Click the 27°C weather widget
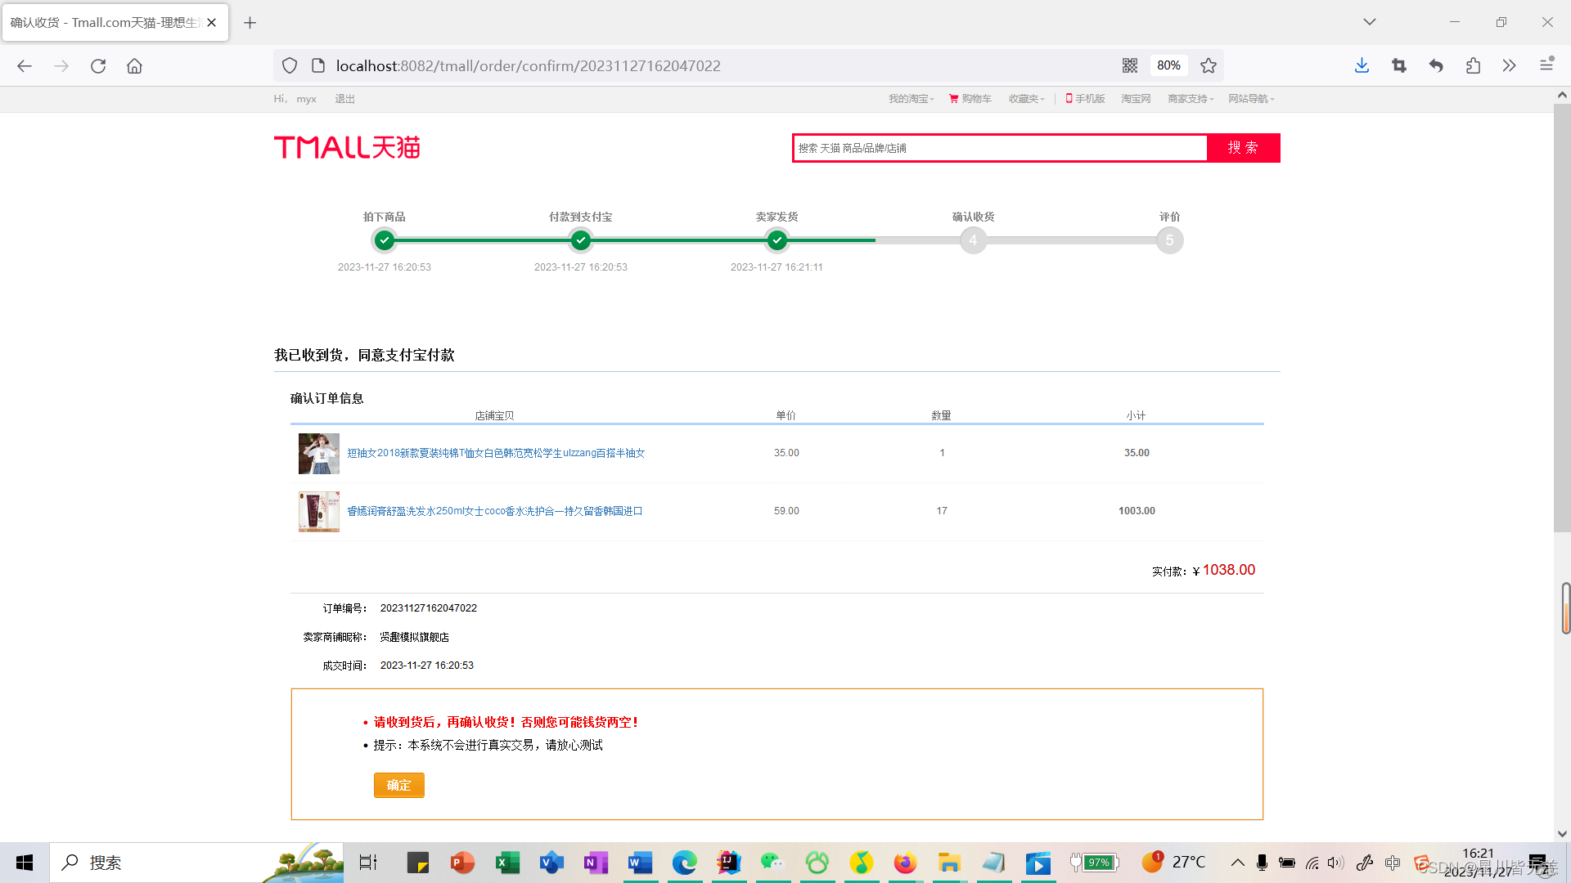The height and width of the screenshot is (883, 1571). (1174, 863)
